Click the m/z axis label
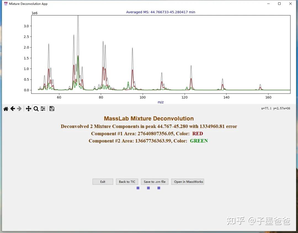Viewport: 298px width, 233px height. click(x=161, y=102)
